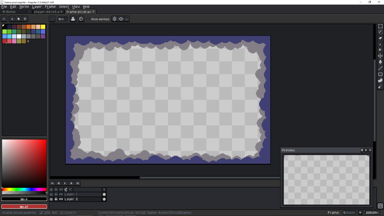Open the Sprite menu
The height and width of the screenshot is (216, 384).
[x=24, y=7]
